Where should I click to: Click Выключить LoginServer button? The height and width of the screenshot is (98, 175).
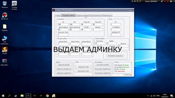point(103,73)
